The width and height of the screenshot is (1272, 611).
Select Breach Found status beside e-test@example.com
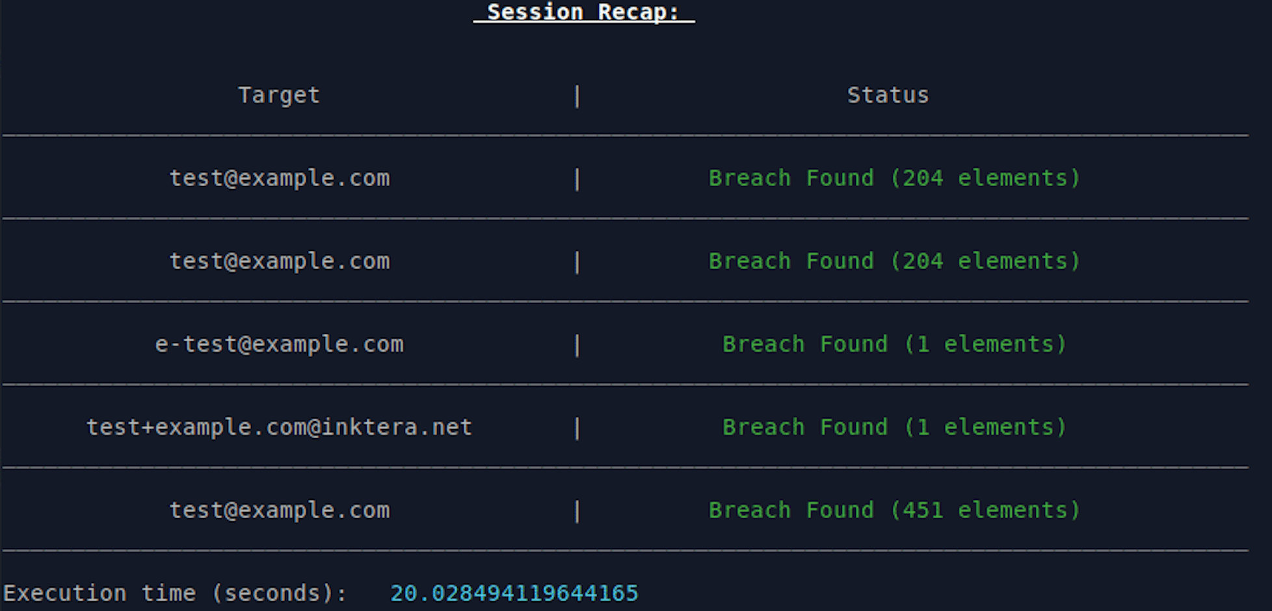click(894, 344)
